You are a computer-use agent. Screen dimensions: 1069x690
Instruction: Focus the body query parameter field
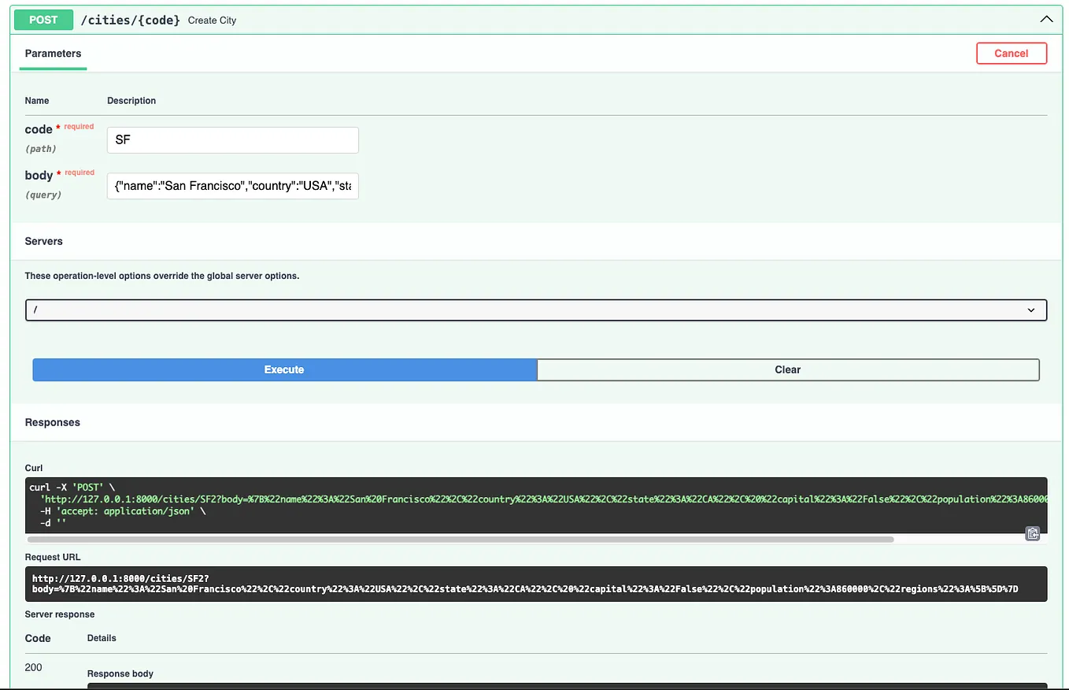(232, 186)
